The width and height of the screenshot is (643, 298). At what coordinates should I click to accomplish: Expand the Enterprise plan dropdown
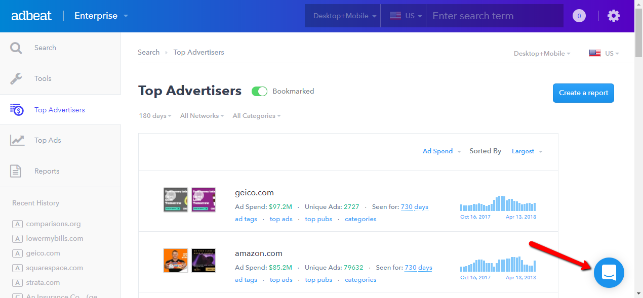pyautogui.click(x=101, y=16)
